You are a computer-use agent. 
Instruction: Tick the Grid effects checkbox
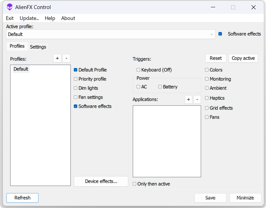207,108
